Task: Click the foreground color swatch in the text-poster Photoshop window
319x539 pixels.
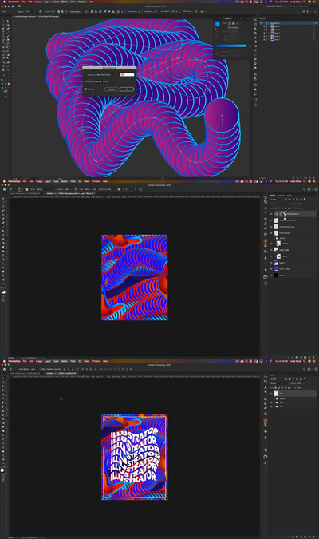Action: [x=2, y=470]
